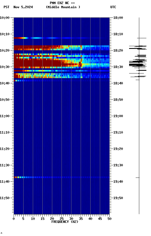This screenshot has width=151, height=236.
Task: Click the 35 Hz frequency axis label
Action: tap(81, 219)
